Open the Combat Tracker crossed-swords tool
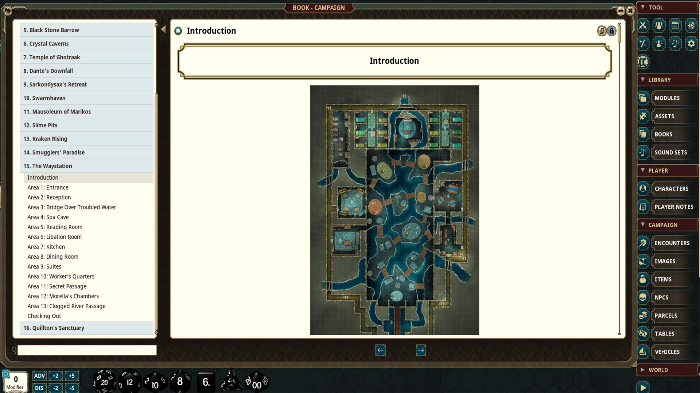The width and height of the screenshot is (700, 393). pyautogui.click(x=643, y=25)
